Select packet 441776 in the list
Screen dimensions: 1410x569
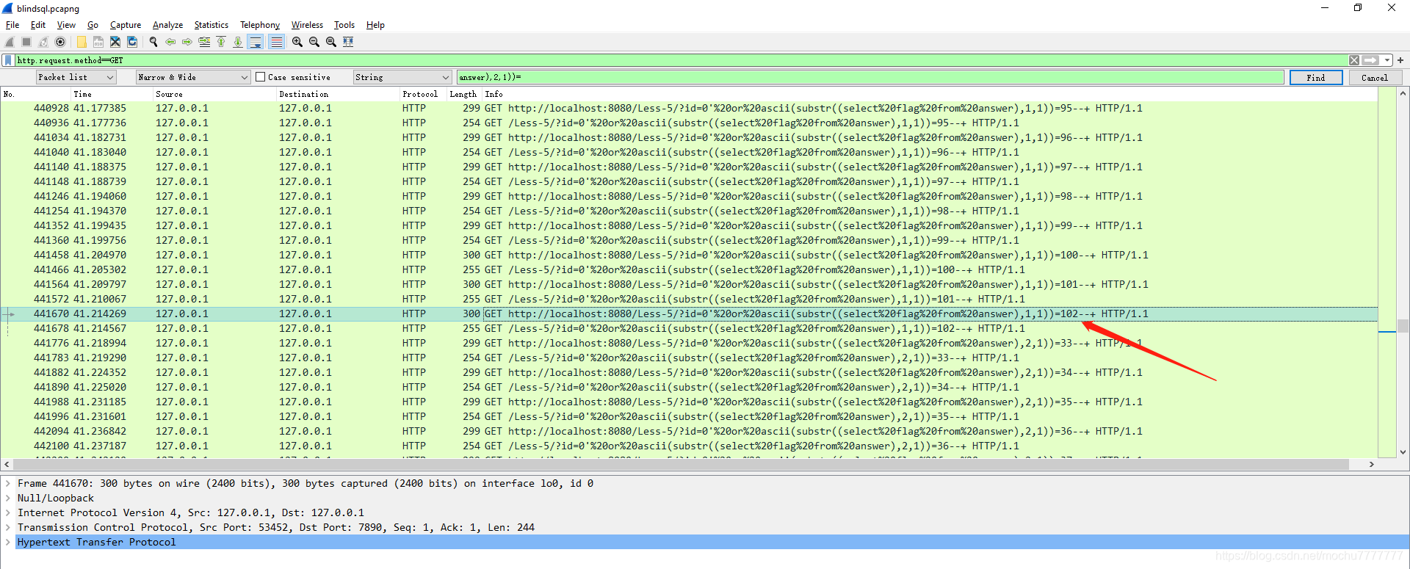(689, 343)
